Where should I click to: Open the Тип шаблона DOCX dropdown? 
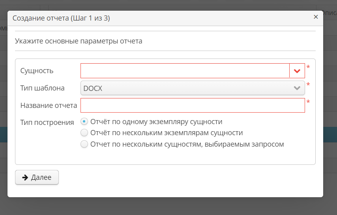point(192,88)
